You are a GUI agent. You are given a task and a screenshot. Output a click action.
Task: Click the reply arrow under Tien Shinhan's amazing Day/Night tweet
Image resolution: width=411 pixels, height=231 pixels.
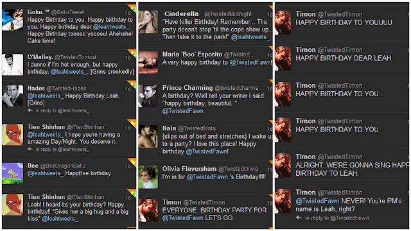point(30,149)
